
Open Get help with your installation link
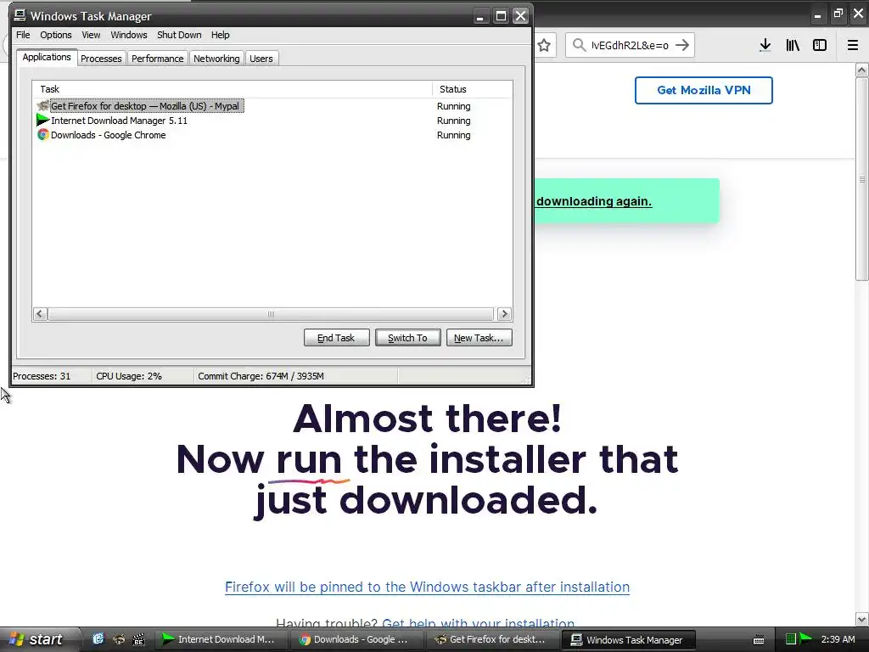[479, 622]
